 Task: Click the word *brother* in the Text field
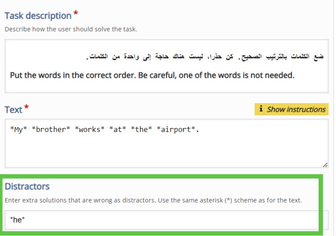click(x=51, y=130)
